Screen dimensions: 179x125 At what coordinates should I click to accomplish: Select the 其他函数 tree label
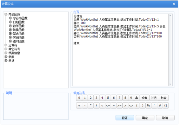pyautogui.click(x=19, y=37)
